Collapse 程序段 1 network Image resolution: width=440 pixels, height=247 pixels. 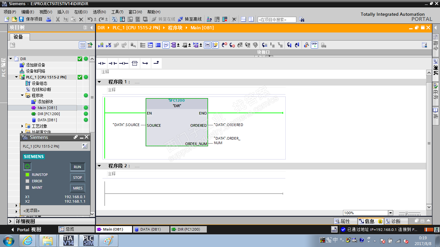pyautogui.click(x=100, y=82)
